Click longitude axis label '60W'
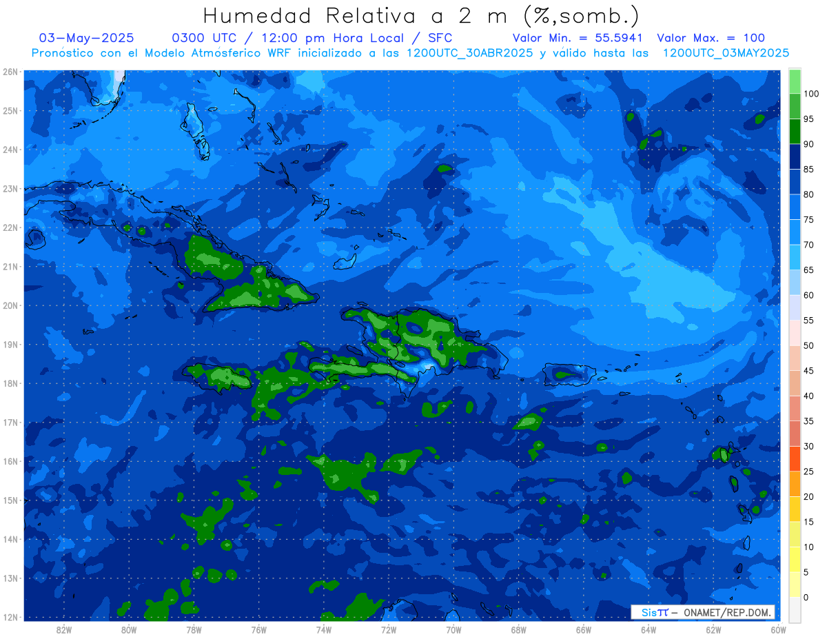This screenshot has height=639, width=827. 778,629
